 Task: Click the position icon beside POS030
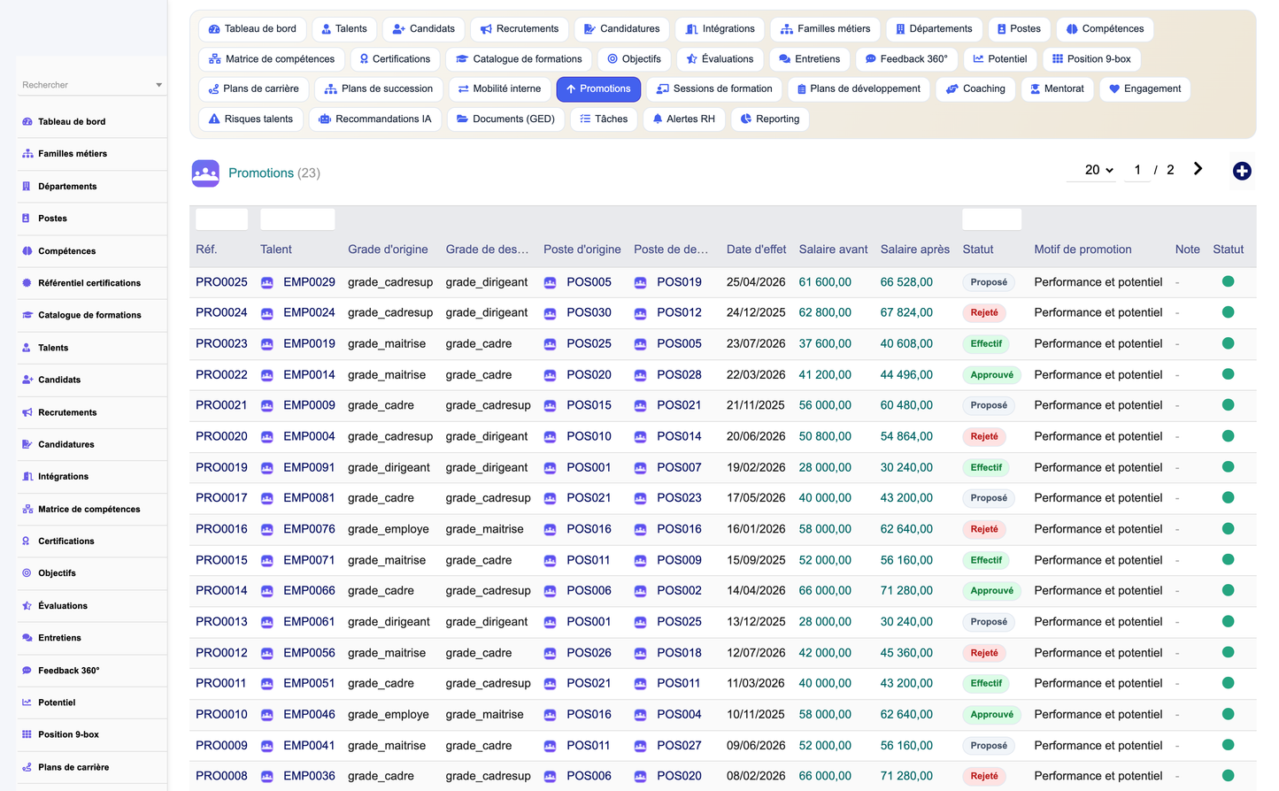[550, 313]
